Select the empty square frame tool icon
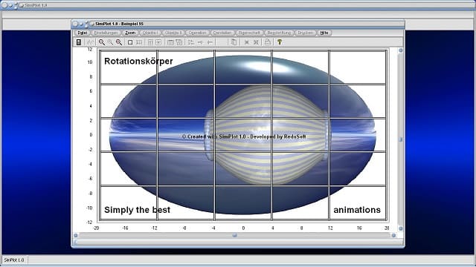476x267 pixels. (x=130, y=42)
